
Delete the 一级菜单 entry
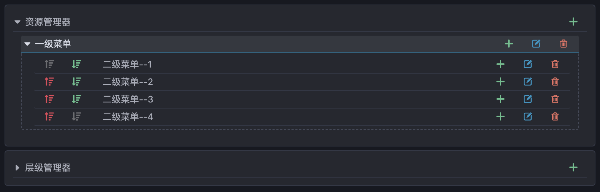pyautogui.click(x=563, y=44)
